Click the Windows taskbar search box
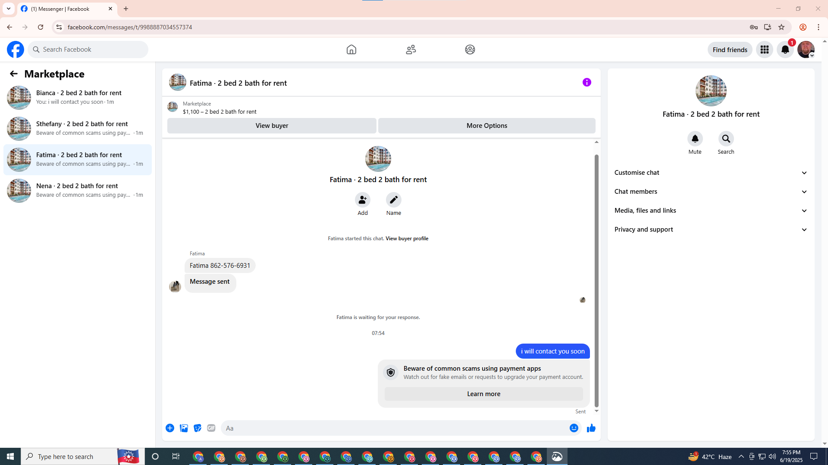The height and width of the screenshot is (465, 828). click(x=69, y=456)
